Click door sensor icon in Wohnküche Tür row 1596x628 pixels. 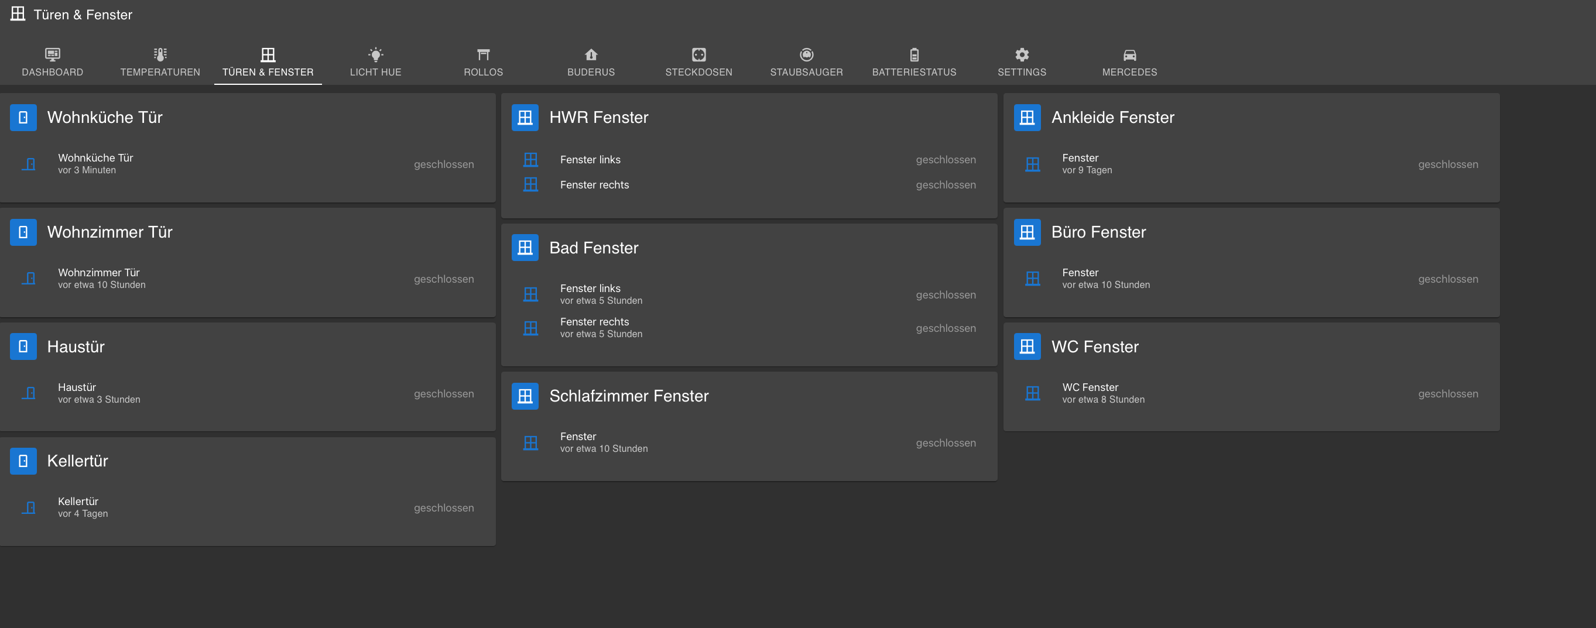click(x=29, y=164)
